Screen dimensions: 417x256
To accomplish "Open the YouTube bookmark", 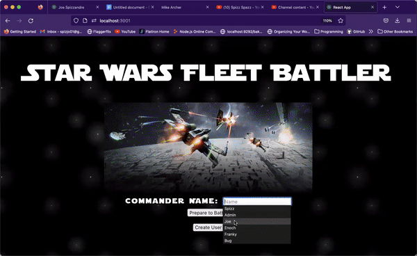I will coord(125,32).
